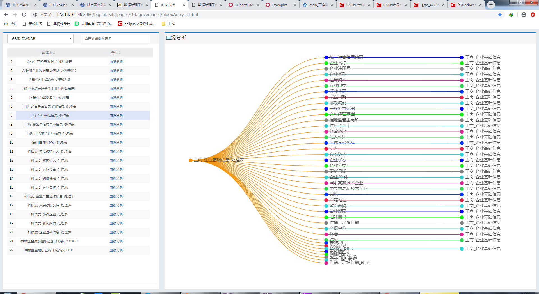Switch to the csdn_百度搜 tab
The height and width of the screenshot is (294, 539).
(x=318, y=5)
